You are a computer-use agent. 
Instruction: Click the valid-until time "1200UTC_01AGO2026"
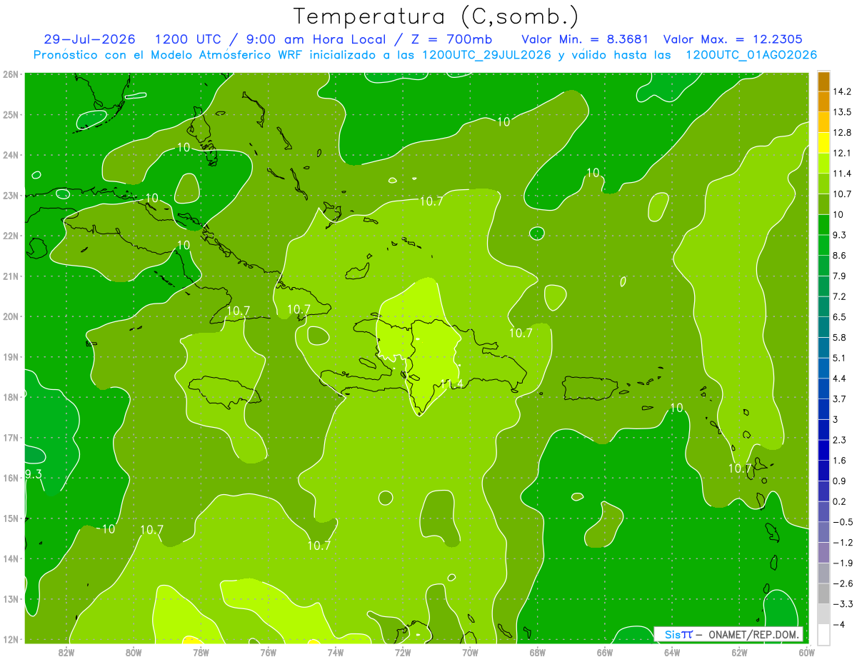751,55
